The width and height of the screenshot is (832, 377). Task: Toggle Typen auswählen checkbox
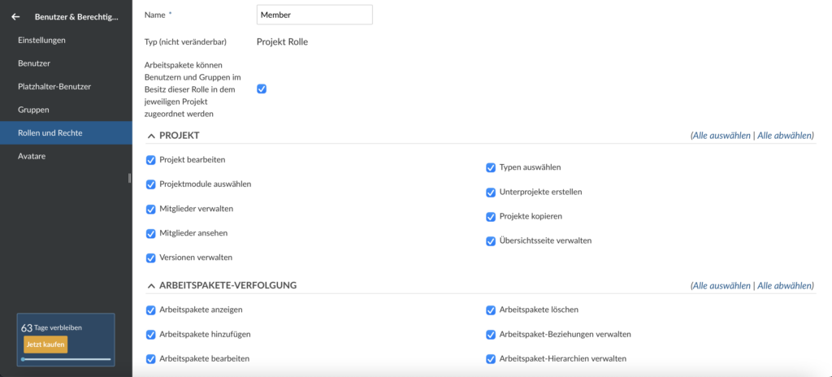point(491,168)
